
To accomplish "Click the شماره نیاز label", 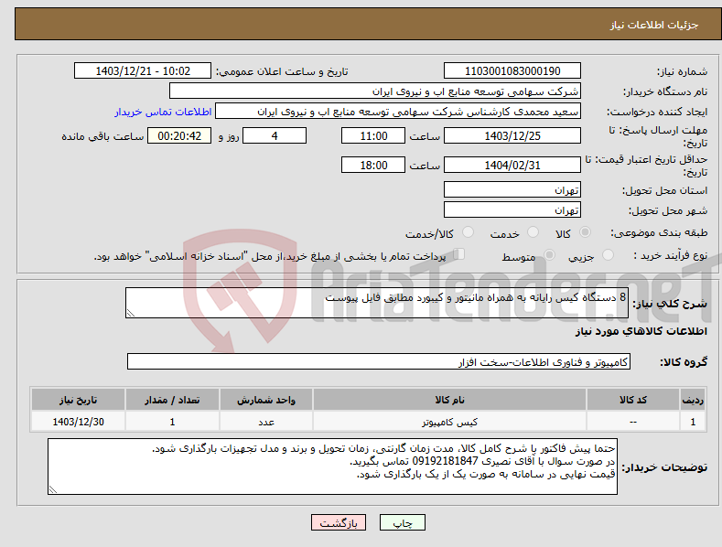I will 682,71.
